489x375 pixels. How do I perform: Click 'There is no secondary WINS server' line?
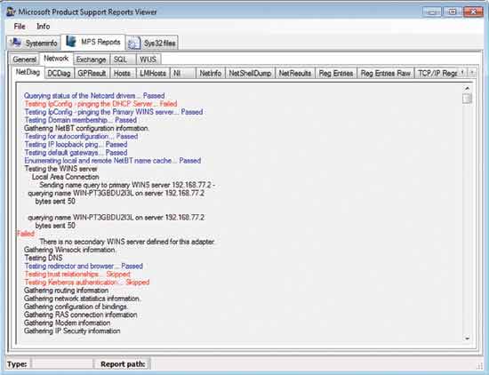[127, 242]
